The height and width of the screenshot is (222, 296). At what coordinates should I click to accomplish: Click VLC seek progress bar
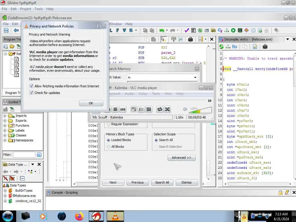tap(158, 100)
